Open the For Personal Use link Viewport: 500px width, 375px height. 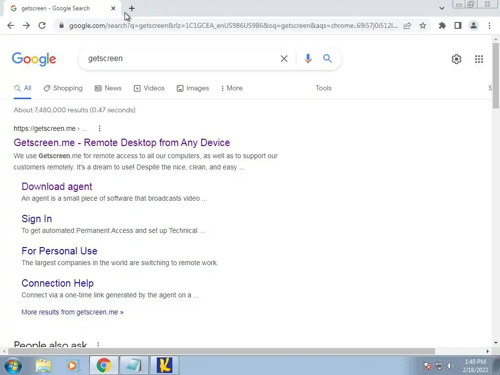[59, 251]
